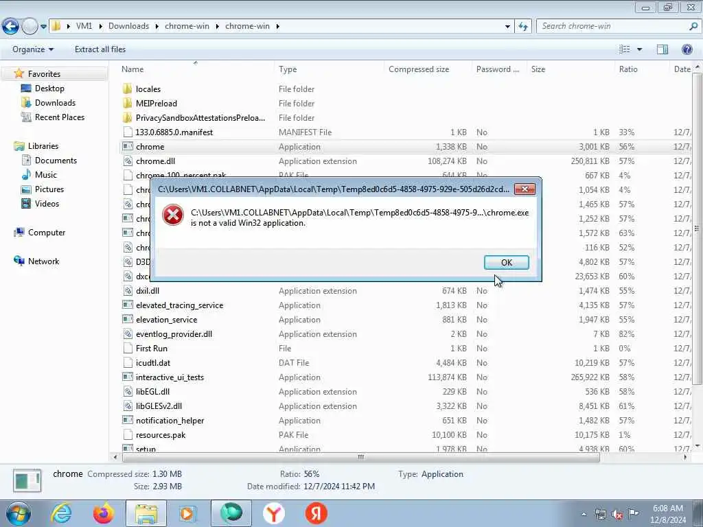The height and width of the screenshot is (527, 703).
Task: Select elevated_tracing_service application icon
Action: click(x=127, y=305)
